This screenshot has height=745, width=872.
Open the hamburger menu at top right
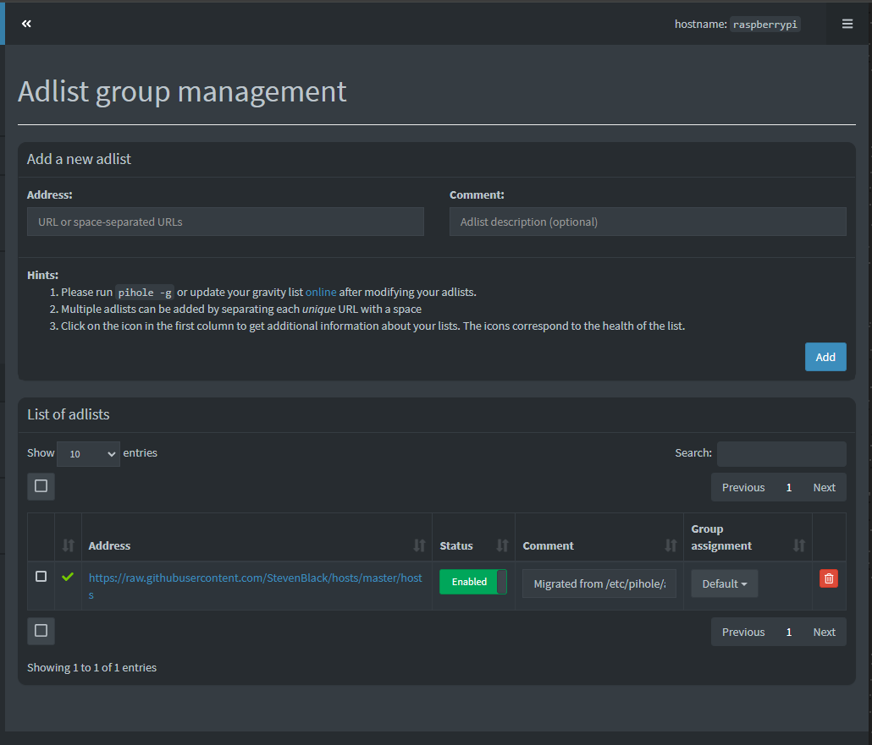click(847, 24)
